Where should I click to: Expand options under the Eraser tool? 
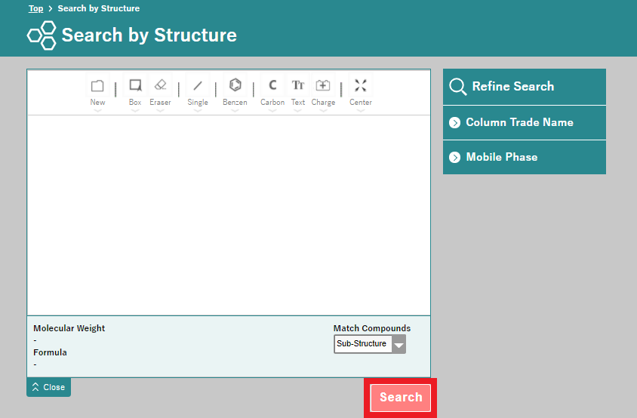[x=161, y=110]
